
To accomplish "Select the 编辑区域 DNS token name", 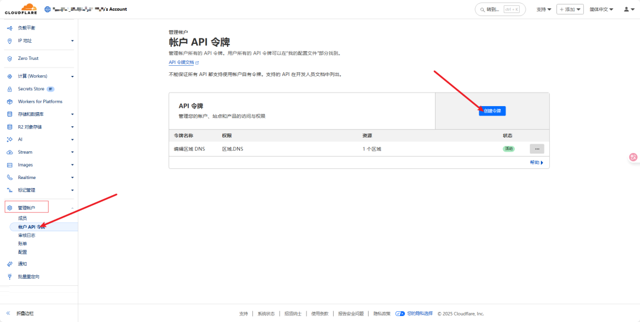I will [x=190, y=149].
